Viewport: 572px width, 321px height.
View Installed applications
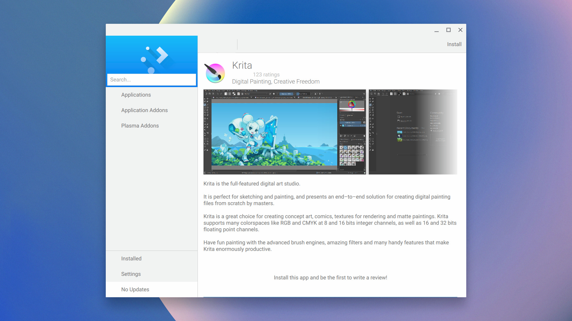[x=131, y=258]
